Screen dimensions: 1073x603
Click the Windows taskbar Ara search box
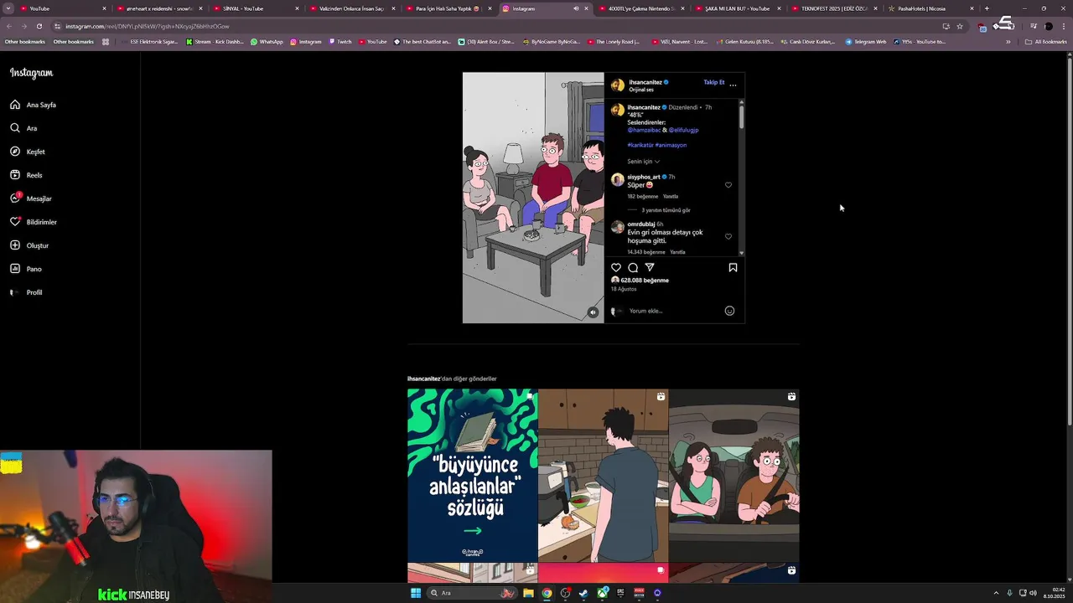pos(472,593)
